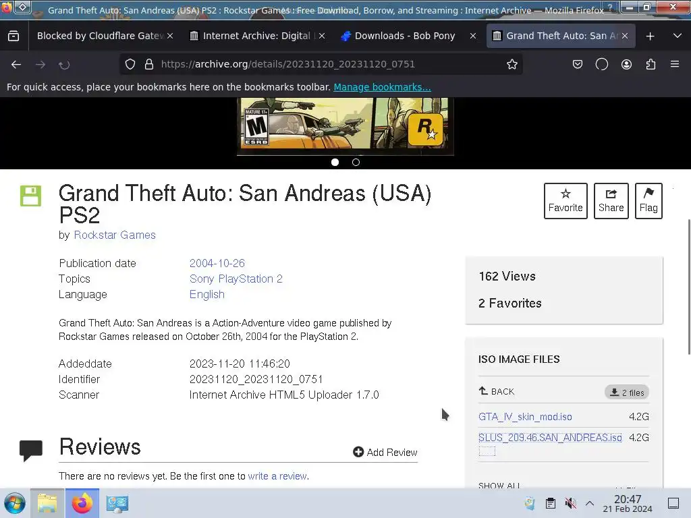The height and width of the screenshot is (518, 691).
Task: Click the Share button
Action: [611, 201]
